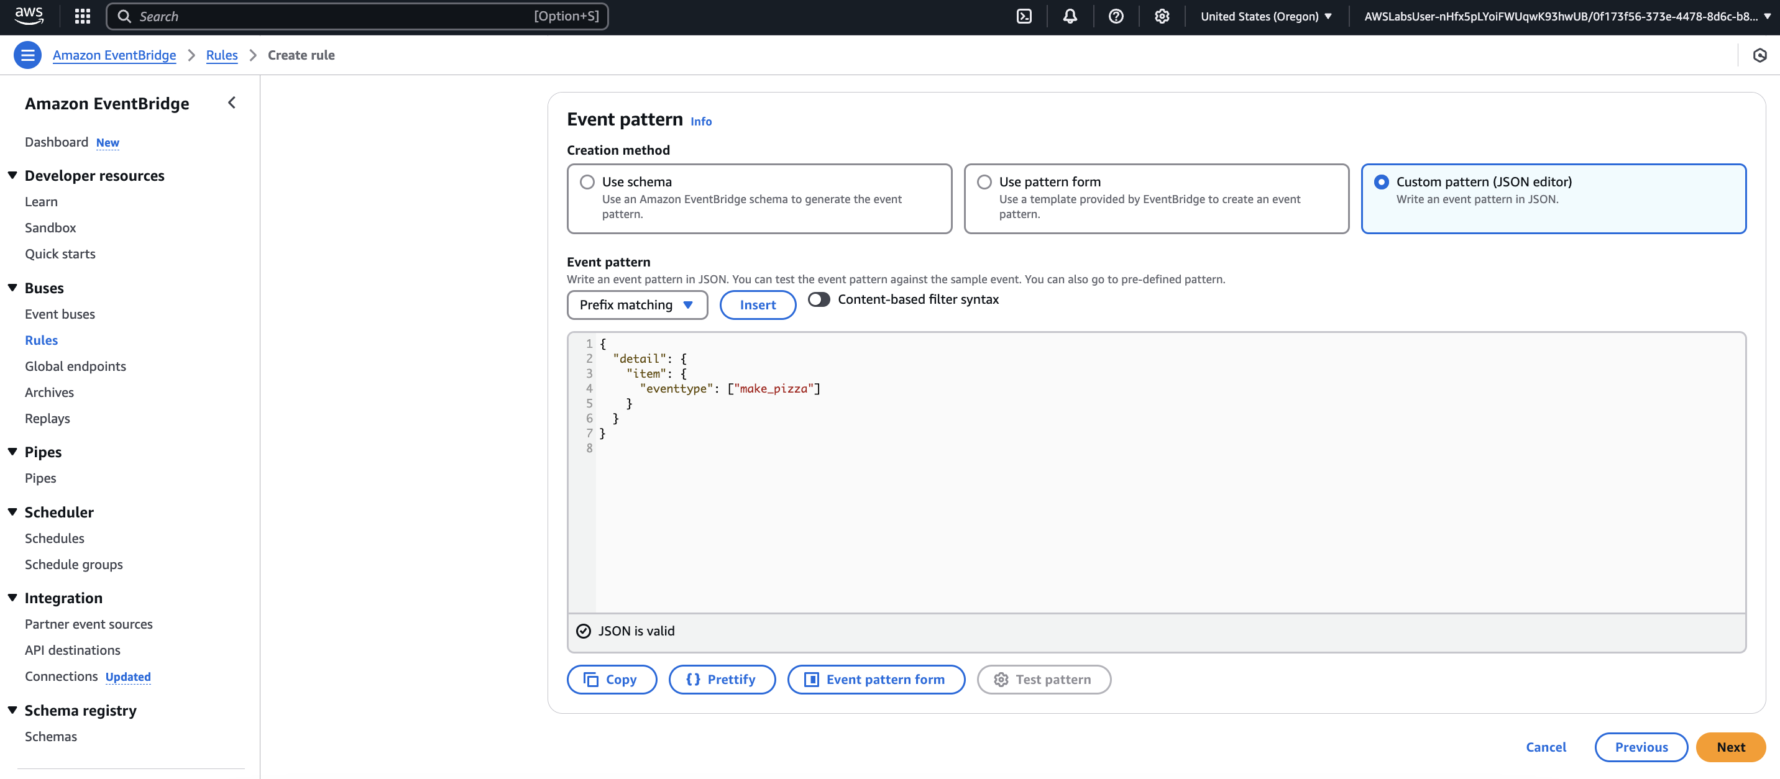Open the help question mark icon
Screen dimensions: 1780x779
[1116, 16]
